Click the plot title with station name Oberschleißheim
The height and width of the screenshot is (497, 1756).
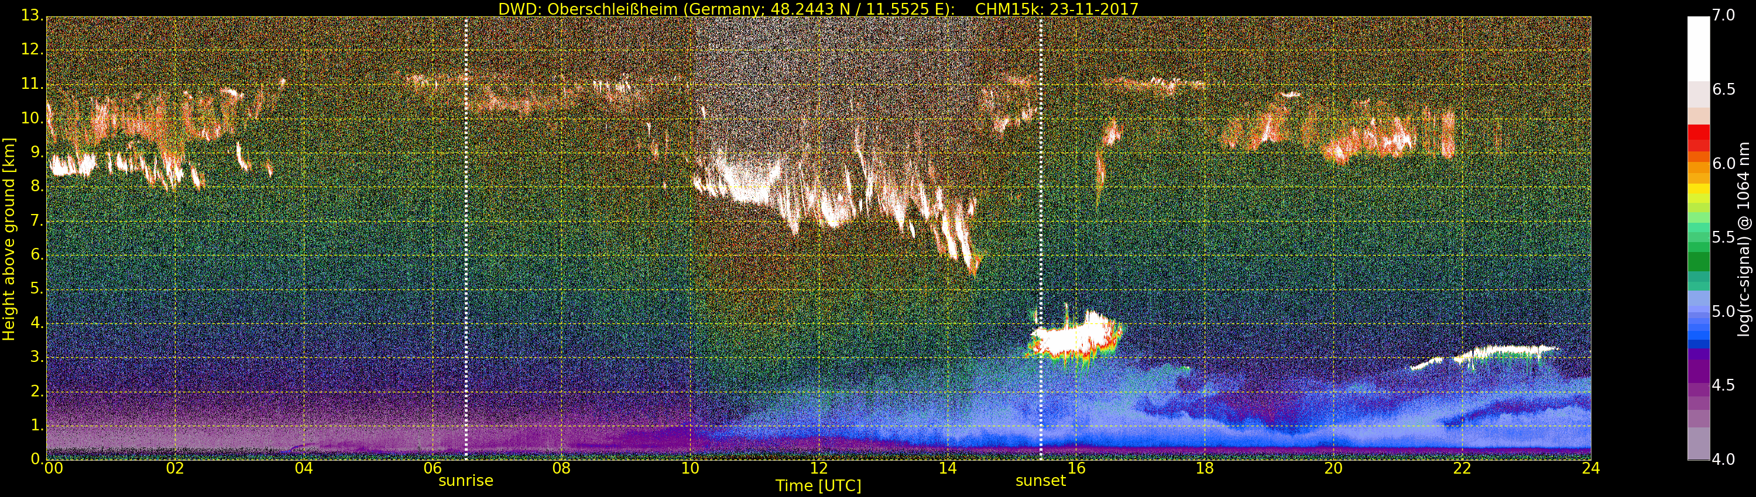point(818,9)
